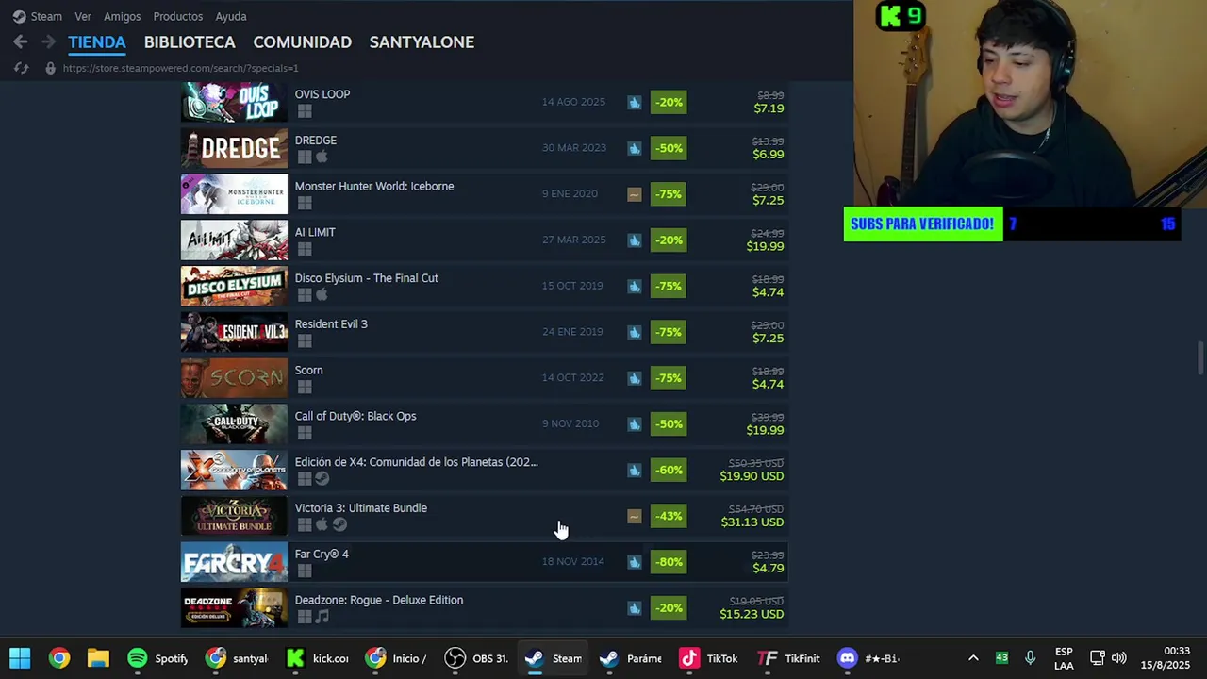Open the Productos menu
Screen dimensions: 1207x679
click(177, 16)
